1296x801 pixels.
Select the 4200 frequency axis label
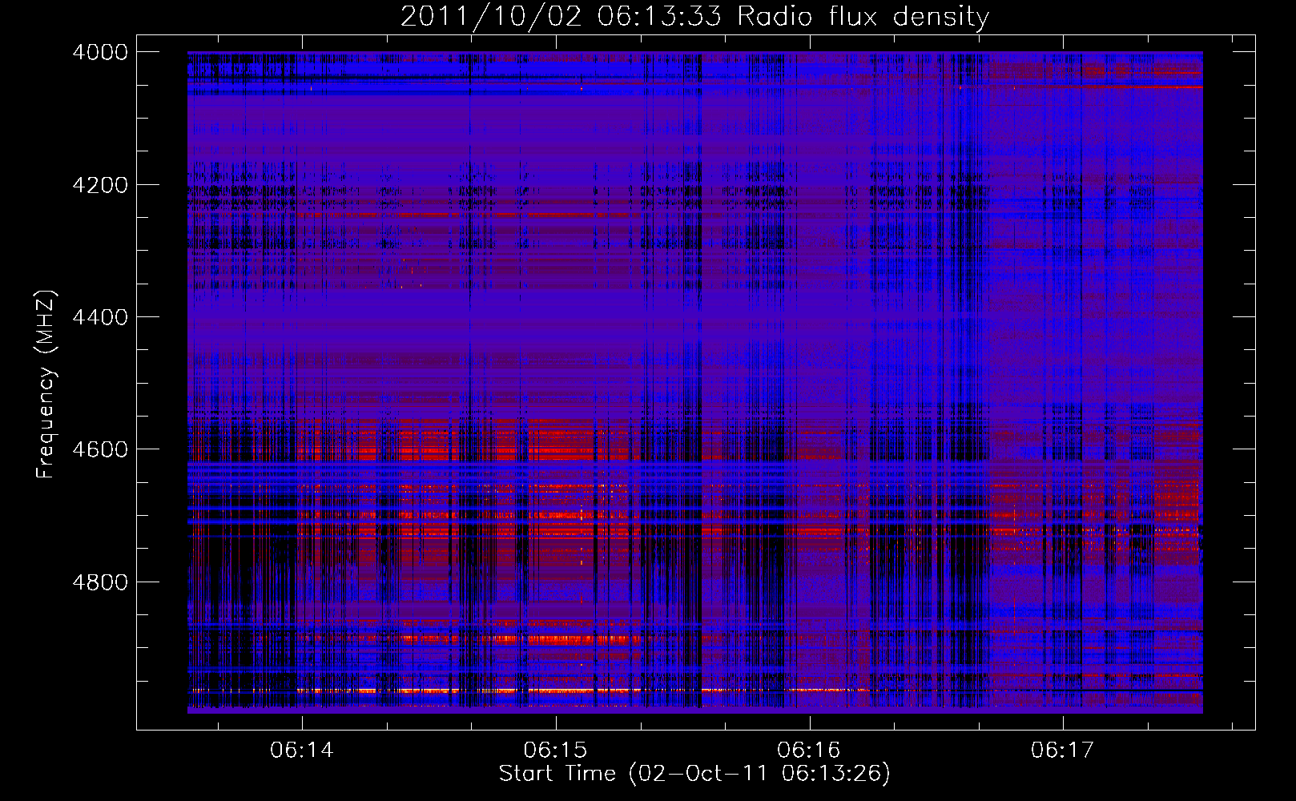[x=100, y=185]
